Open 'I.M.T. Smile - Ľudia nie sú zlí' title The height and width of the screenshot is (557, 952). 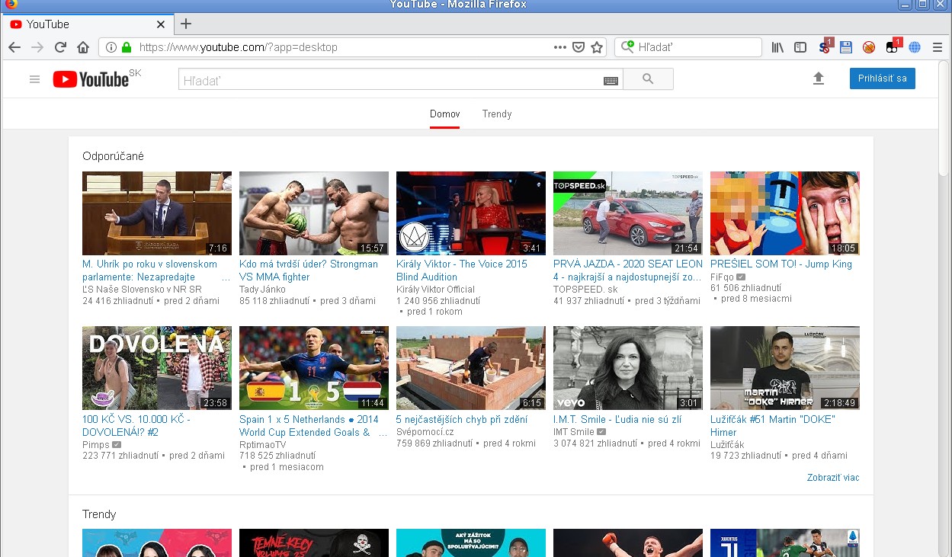pyautogui.click(x=617, y=420)
